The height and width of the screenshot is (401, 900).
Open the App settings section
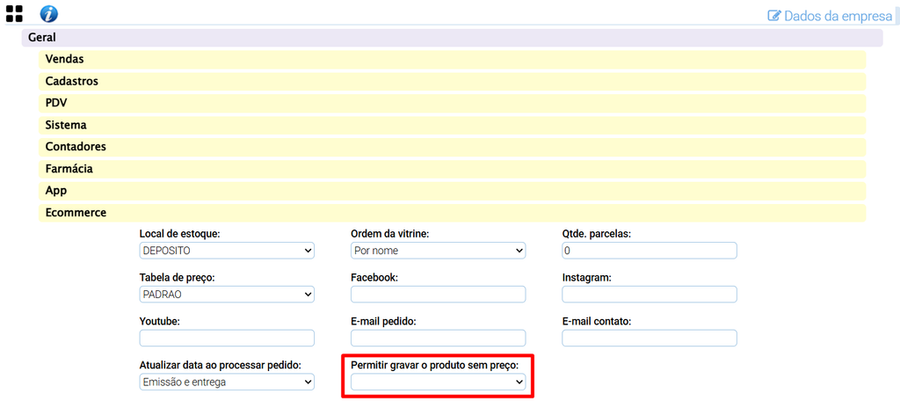tap(452, 191)
